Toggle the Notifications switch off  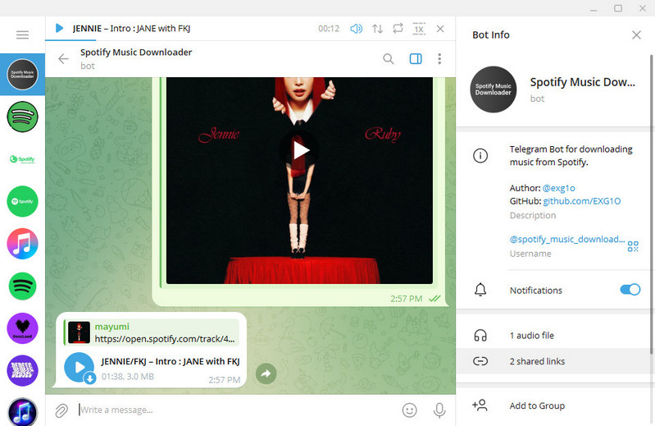tap(630, 290)
